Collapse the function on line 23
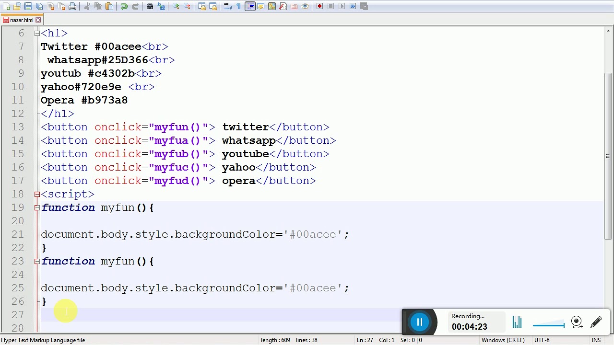The image size is (614, 345). tap(37, 261)
